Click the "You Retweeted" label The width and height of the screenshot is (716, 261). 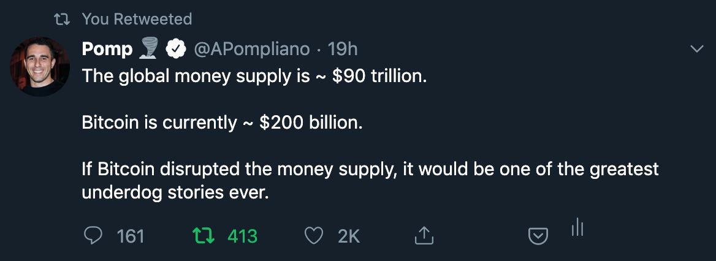[137, 20]
